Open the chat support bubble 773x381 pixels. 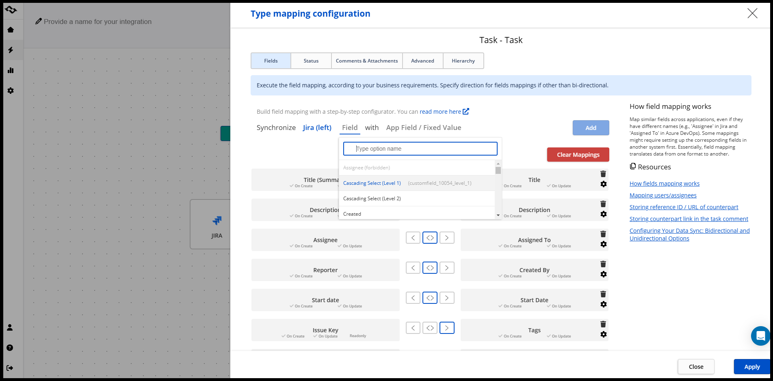760,336
